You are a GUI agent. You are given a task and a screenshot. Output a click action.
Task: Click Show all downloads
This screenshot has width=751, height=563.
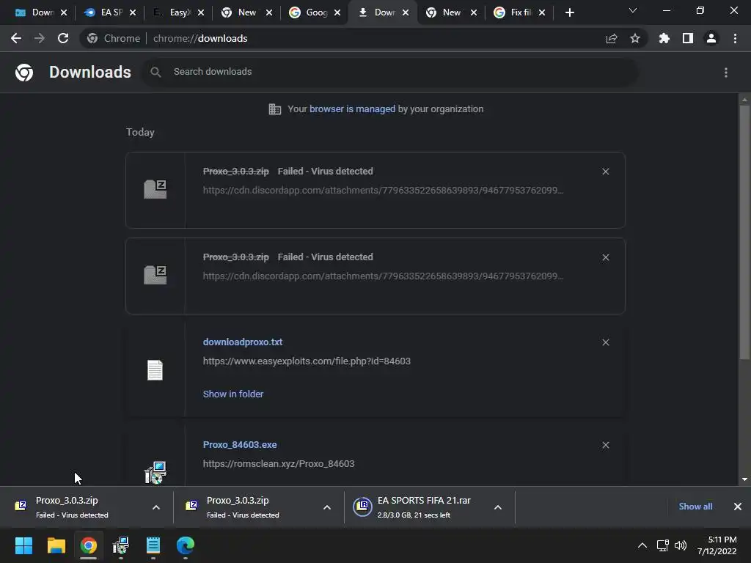[x=695, y=507]
